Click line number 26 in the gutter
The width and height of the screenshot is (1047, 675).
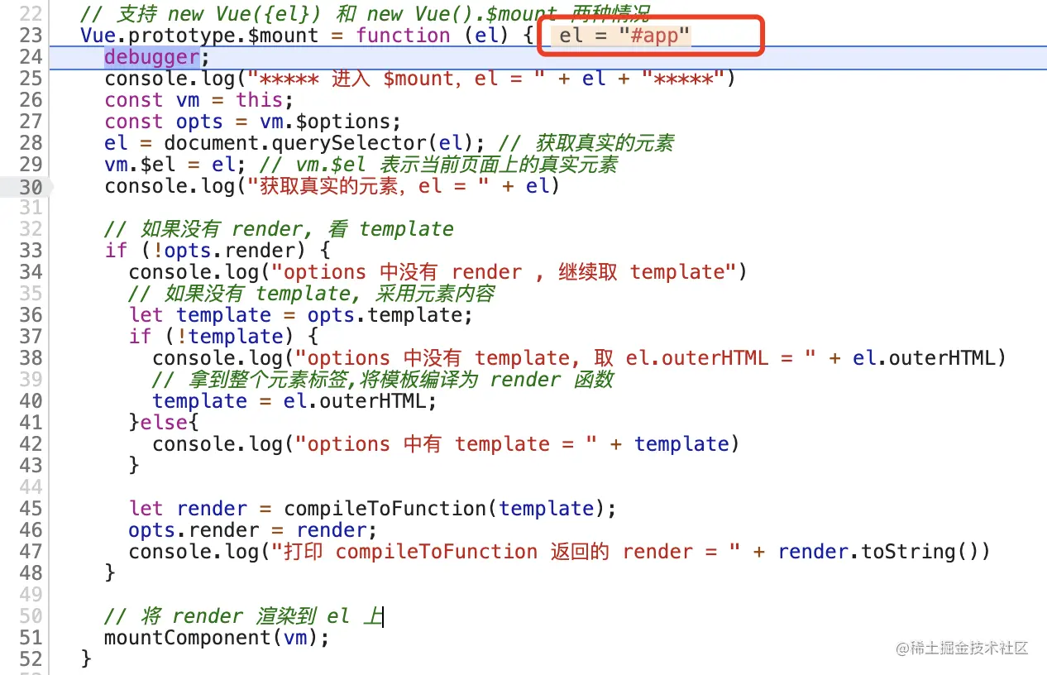31,100
